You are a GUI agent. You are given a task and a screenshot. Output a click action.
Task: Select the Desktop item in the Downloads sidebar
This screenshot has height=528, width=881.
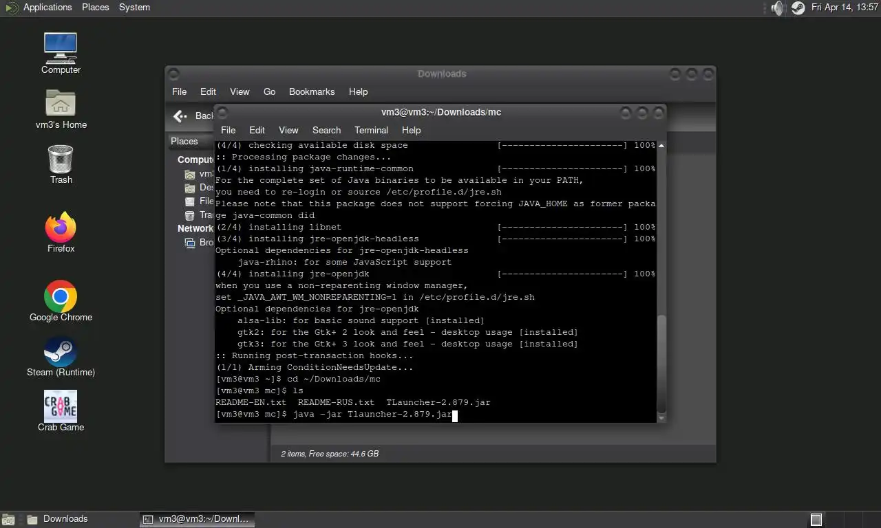pos(200,188)
